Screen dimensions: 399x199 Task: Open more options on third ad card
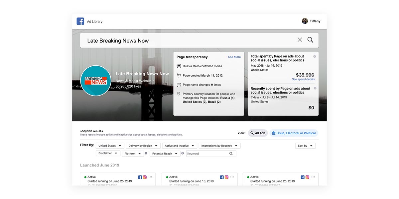[x=313, y=177]
